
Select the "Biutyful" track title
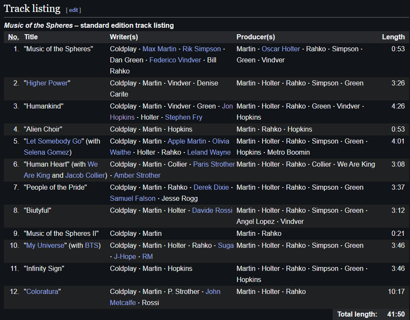(37, 210)
